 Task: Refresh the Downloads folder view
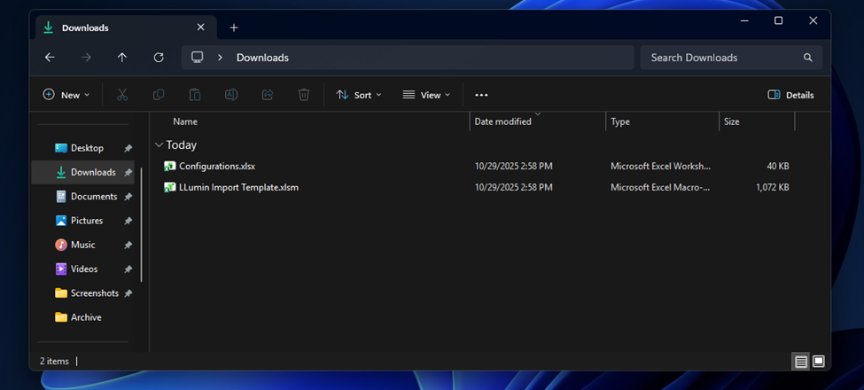pyautogui.click(x=159, y=58)
